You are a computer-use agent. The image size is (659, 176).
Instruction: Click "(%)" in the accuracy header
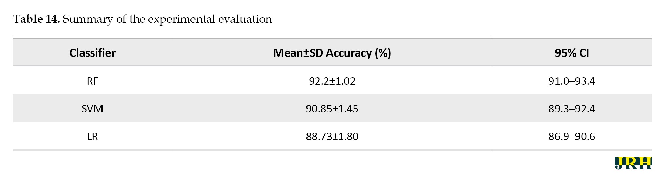pos(383,53)
